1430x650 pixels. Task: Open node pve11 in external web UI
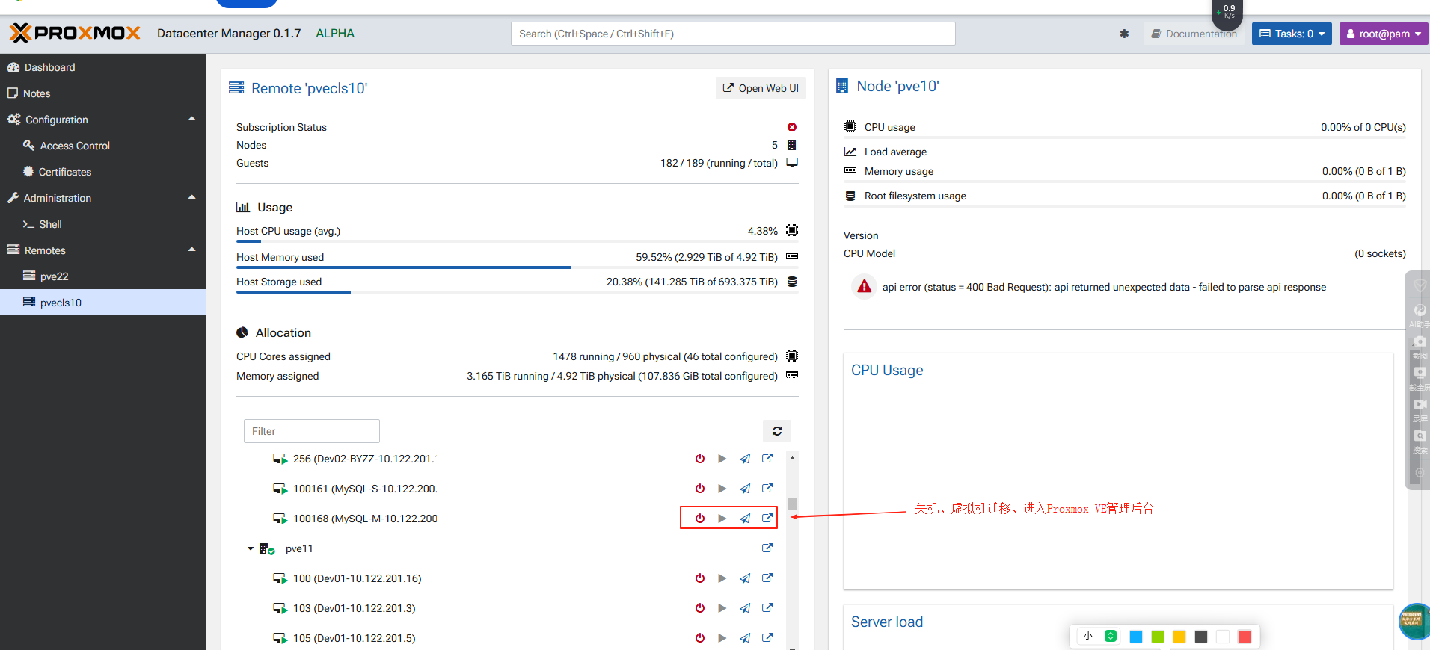(767, 548)
